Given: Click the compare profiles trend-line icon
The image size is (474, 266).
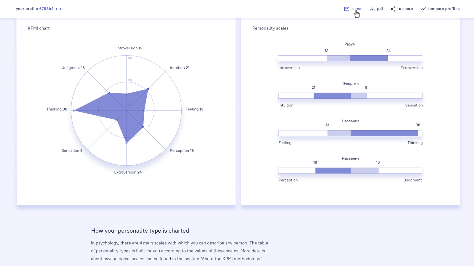Looking at the screenshot, I should click(423, 9).
